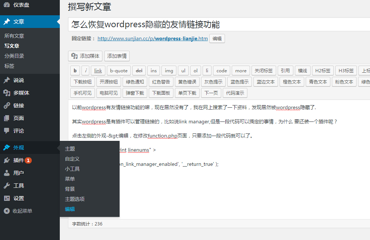Select 写文章 in the sidebar

pyautogui.click(x=12, y=46)
